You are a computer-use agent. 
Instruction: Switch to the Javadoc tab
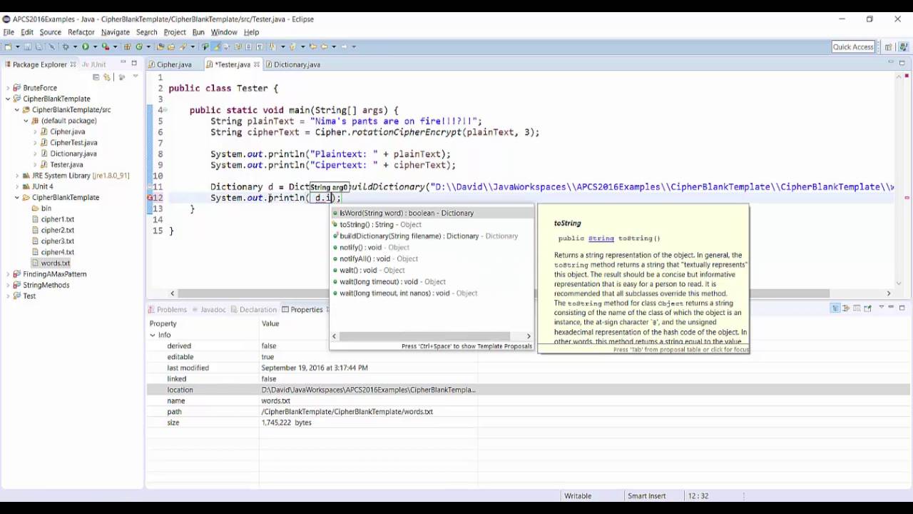click(208, 309)
